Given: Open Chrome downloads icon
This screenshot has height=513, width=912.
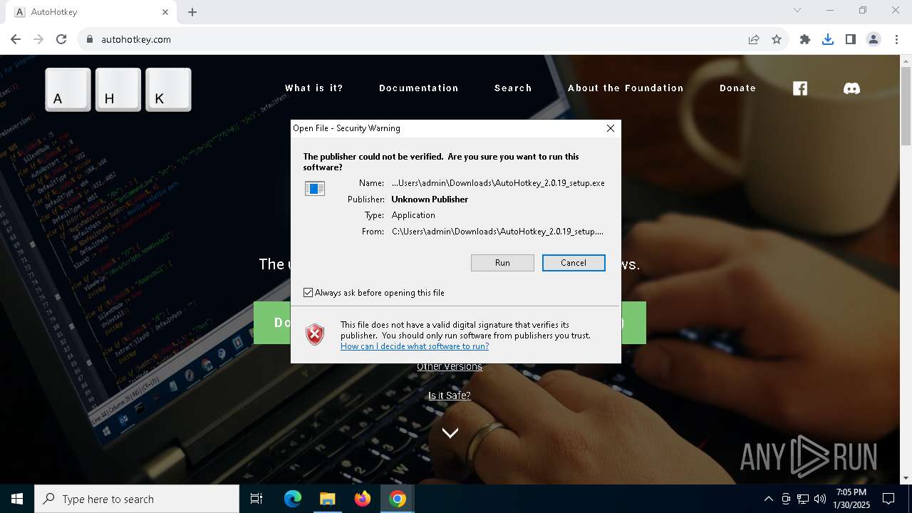Looking at the screenshot, I should pos(828,39).
